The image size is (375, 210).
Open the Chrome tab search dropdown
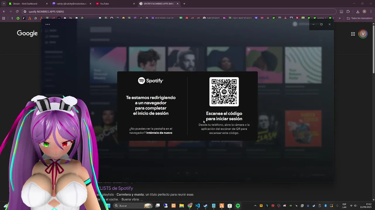click(x=4, y=4)
